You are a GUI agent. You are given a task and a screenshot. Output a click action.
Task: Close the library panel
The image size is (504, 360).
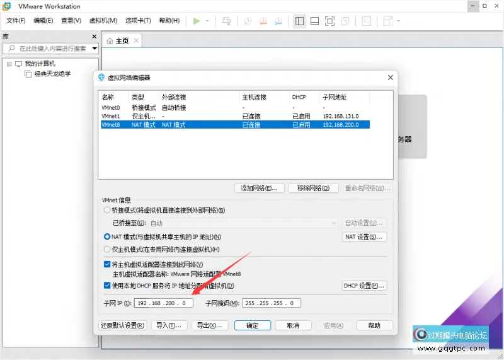[x=94, y=37]
